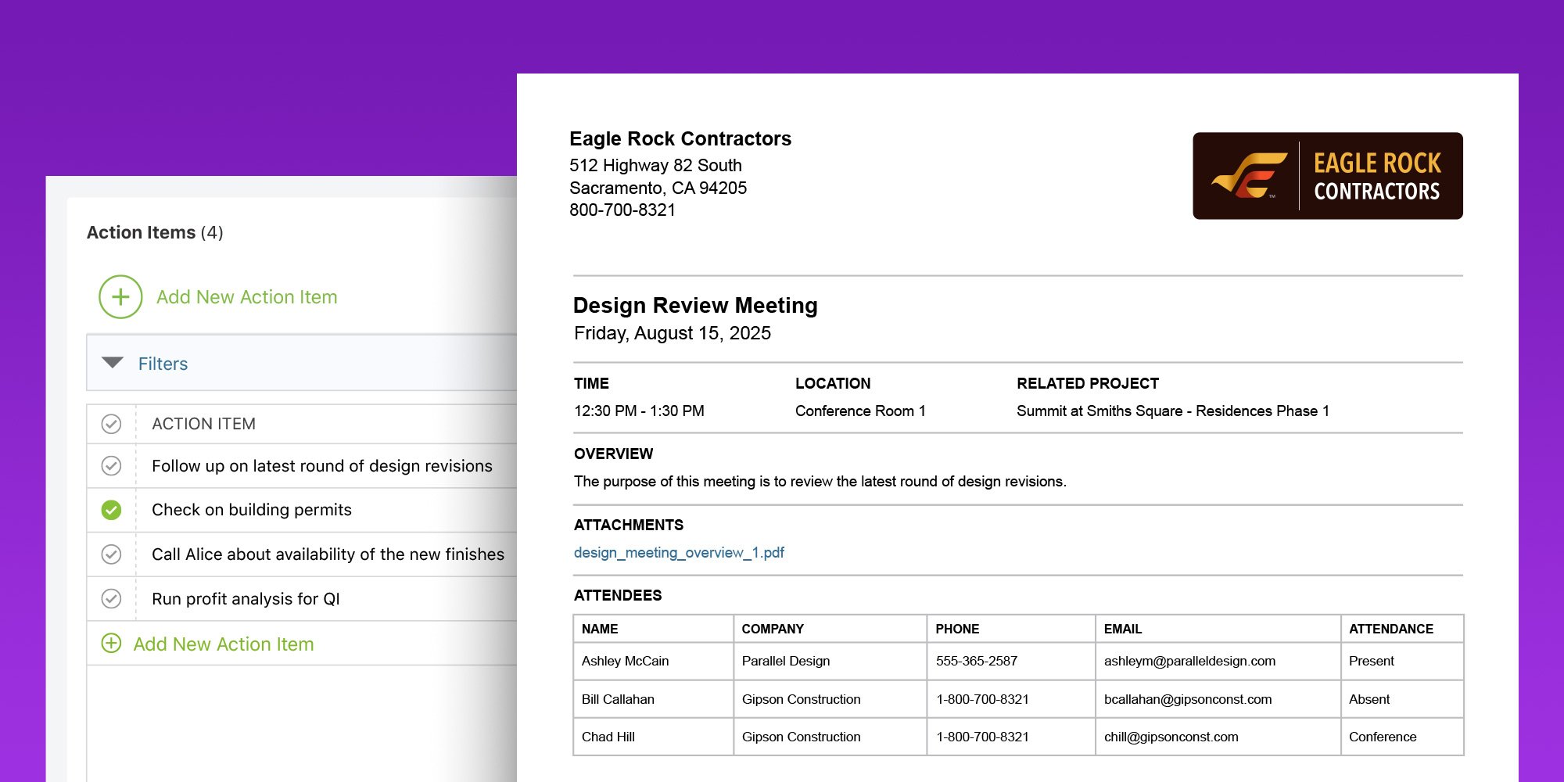Screen dimensions: 1564x782
Task: Click the ACTION ITEM column header
Action: [203, 424]
